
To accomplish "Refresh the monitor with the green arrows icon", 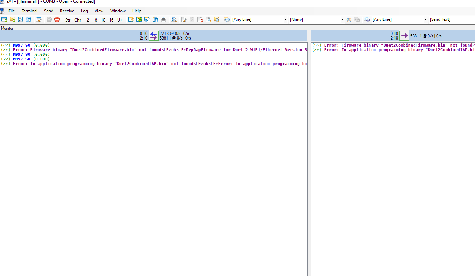I will (139, 19).
